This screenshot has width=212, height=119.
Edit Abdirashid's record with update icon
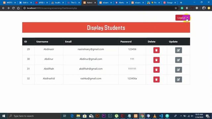pyautogui.click(x=179, y=79)
